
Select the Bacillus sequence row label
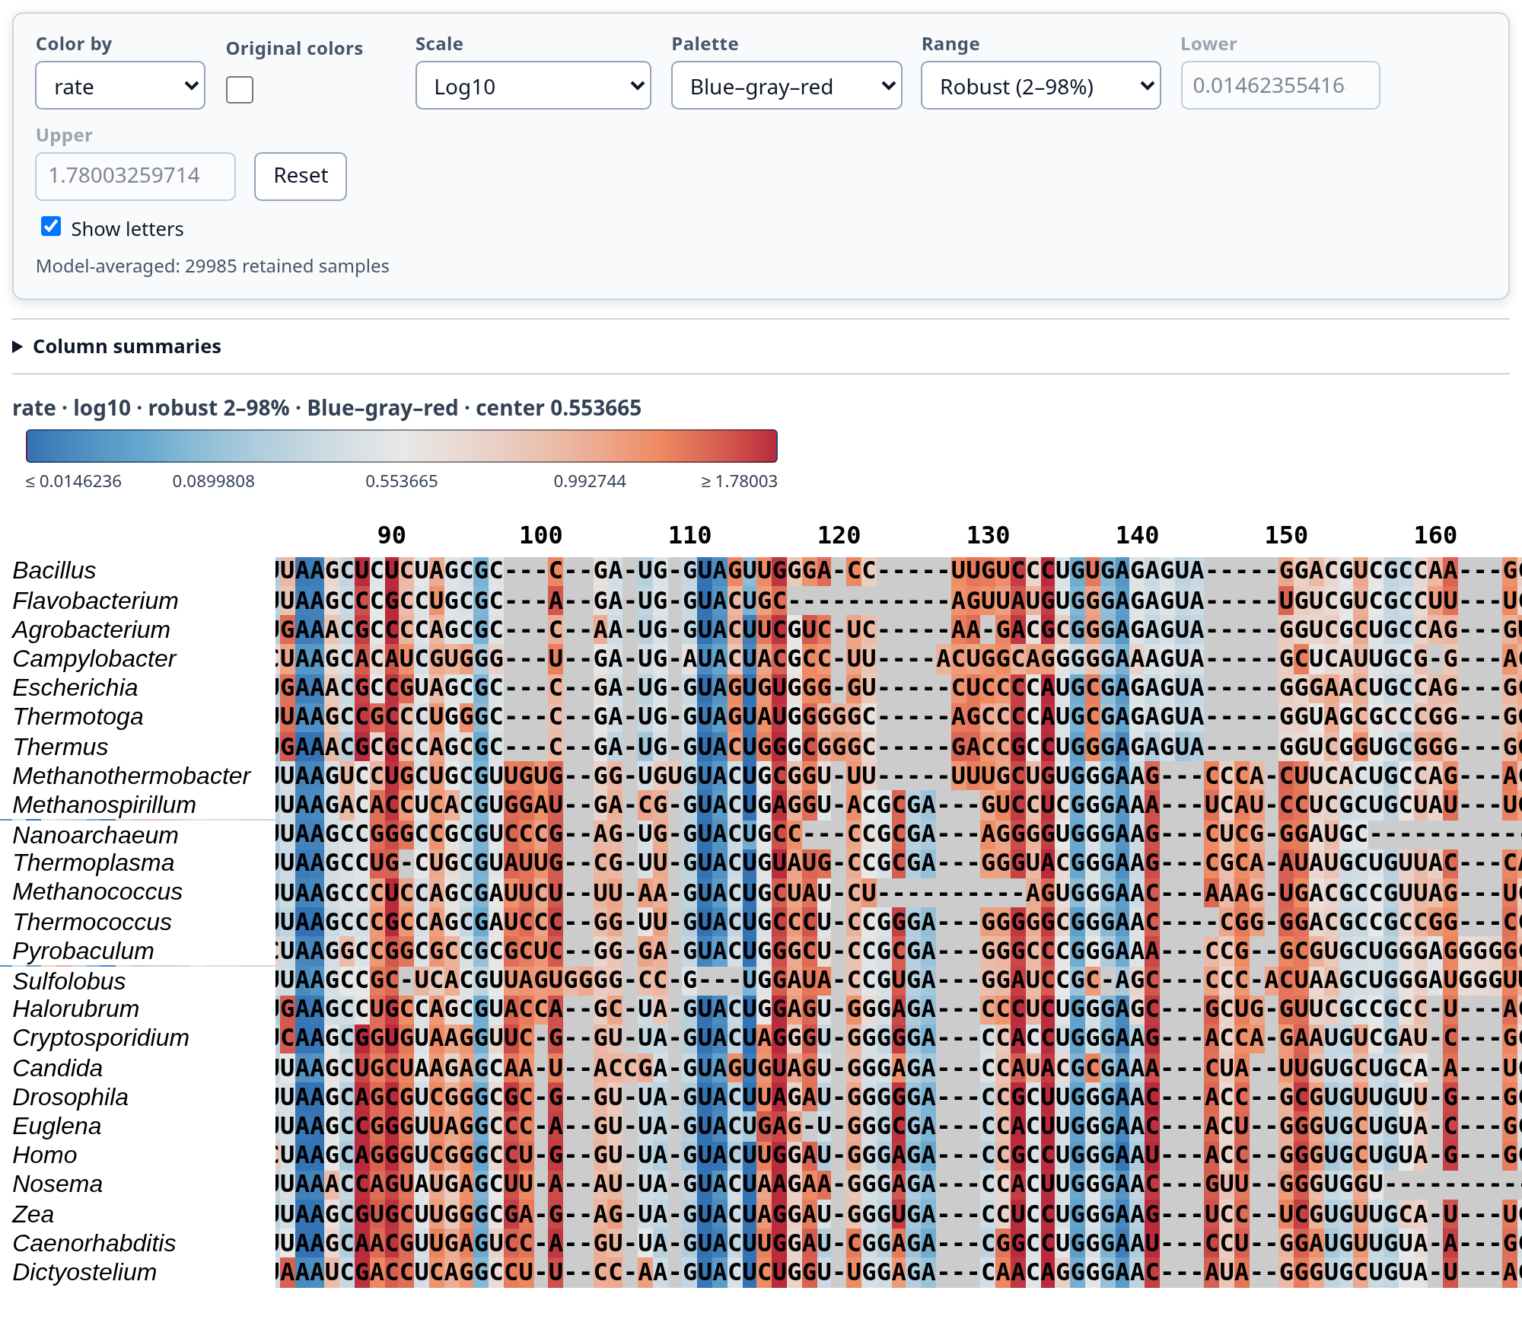coord(54,570)
